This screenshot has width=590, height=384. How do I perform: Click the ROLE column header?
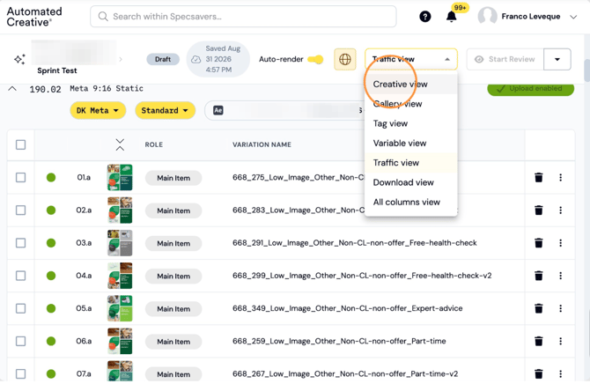[154, 144]
